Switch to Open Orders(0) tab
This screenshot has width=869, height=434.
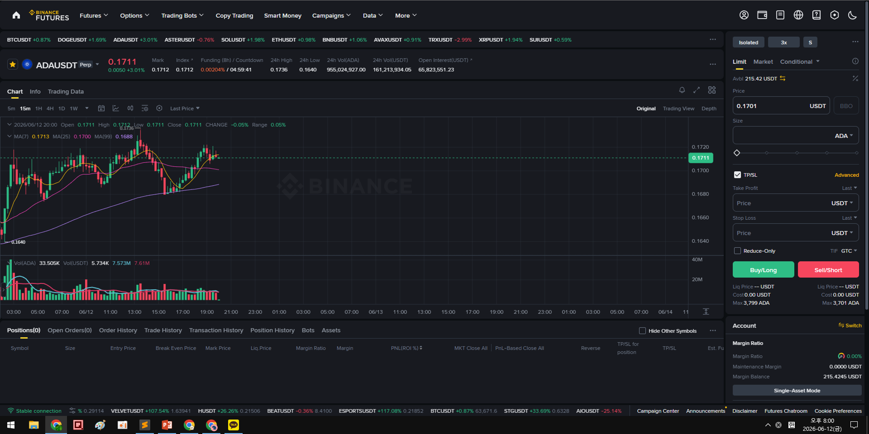coord(69,330)
